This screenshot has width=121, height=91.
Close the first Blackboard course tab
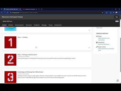20,9
